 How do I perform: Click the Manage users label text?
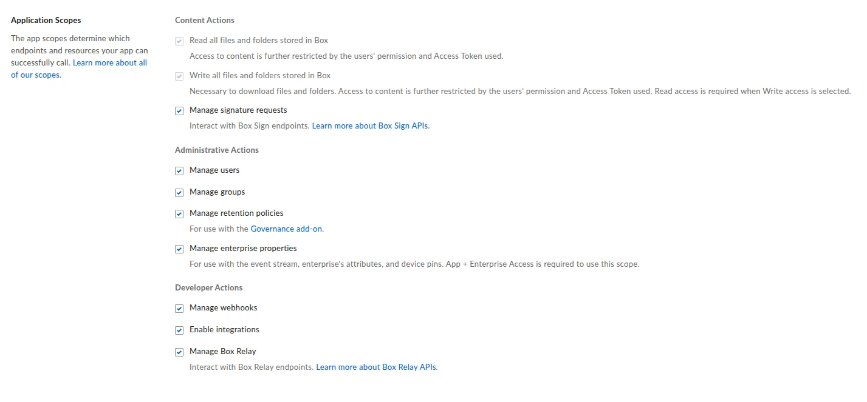(214, 170)
